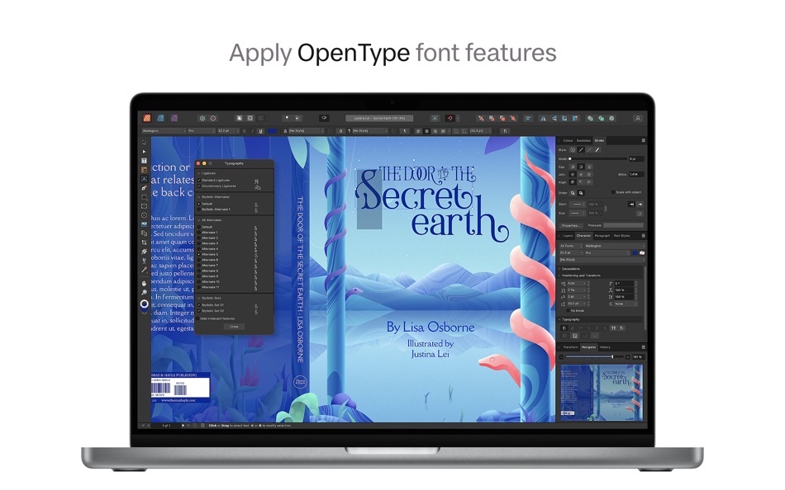Screen dimensions: 785x490
Task: Switch to the Publisher persona icon
Action: [x=147, y=119]
